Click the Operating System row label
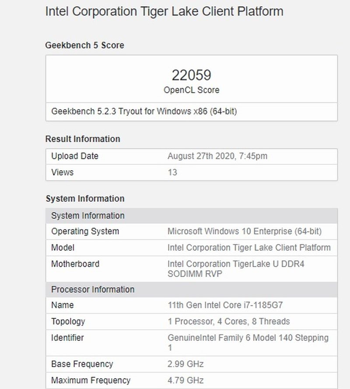This screenshot has height=389, width=350. click(85, 231)
